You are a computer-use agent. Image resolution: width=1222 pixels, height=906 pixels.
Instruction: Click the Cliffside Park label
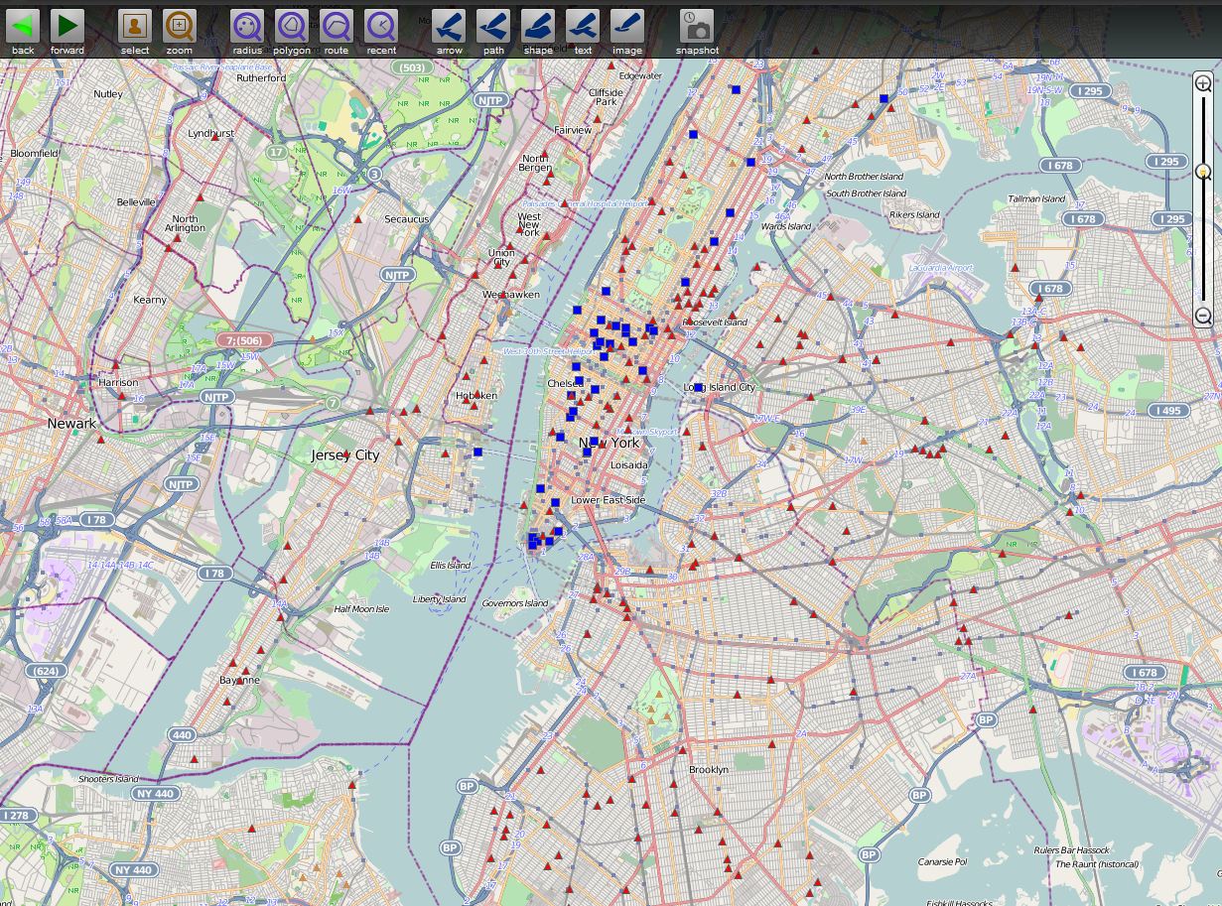tap(606, 97)
